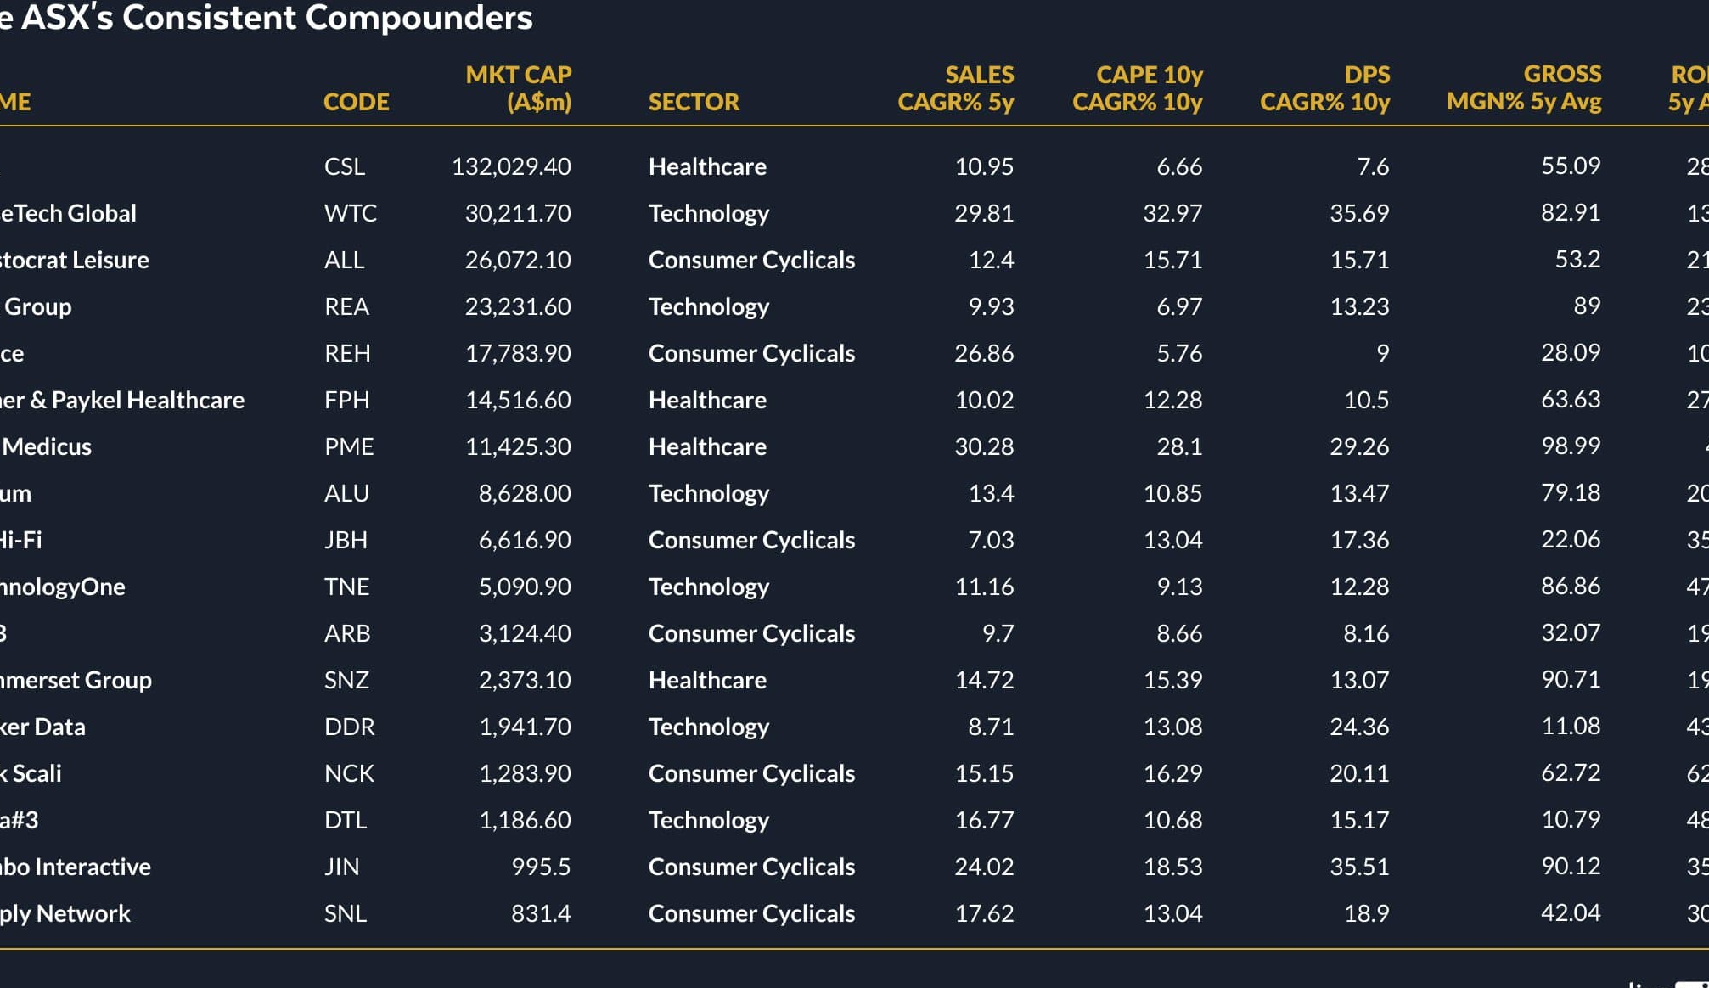Select the REH ticker code
The width and height of the screenshot is (1709, 988).
click(347, 353)
